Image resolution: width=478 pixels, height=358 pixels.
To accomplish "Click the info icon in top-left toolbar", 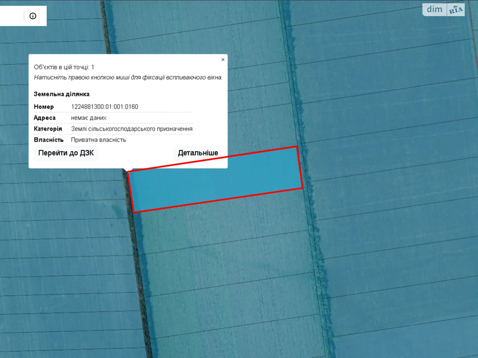I will [x=33, y=16].
